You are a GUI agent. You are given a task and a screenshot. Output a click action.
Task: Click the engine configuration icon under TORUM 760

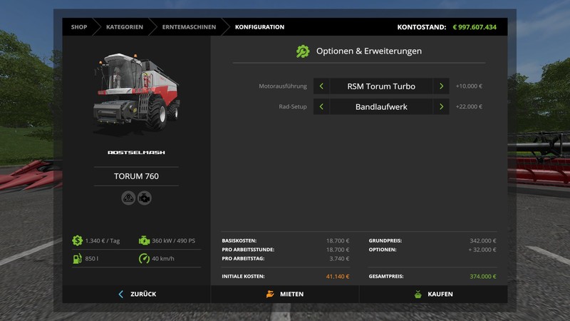pos(145,198)
